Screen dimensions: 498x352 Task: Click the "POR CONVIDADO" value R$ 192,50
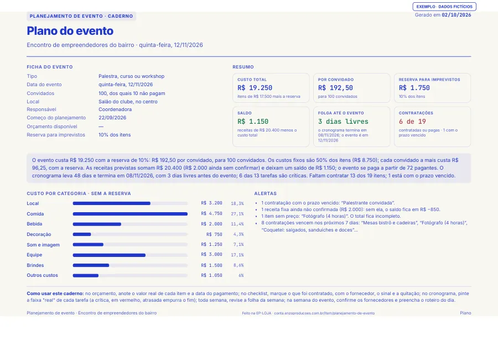tap(335, 88)
